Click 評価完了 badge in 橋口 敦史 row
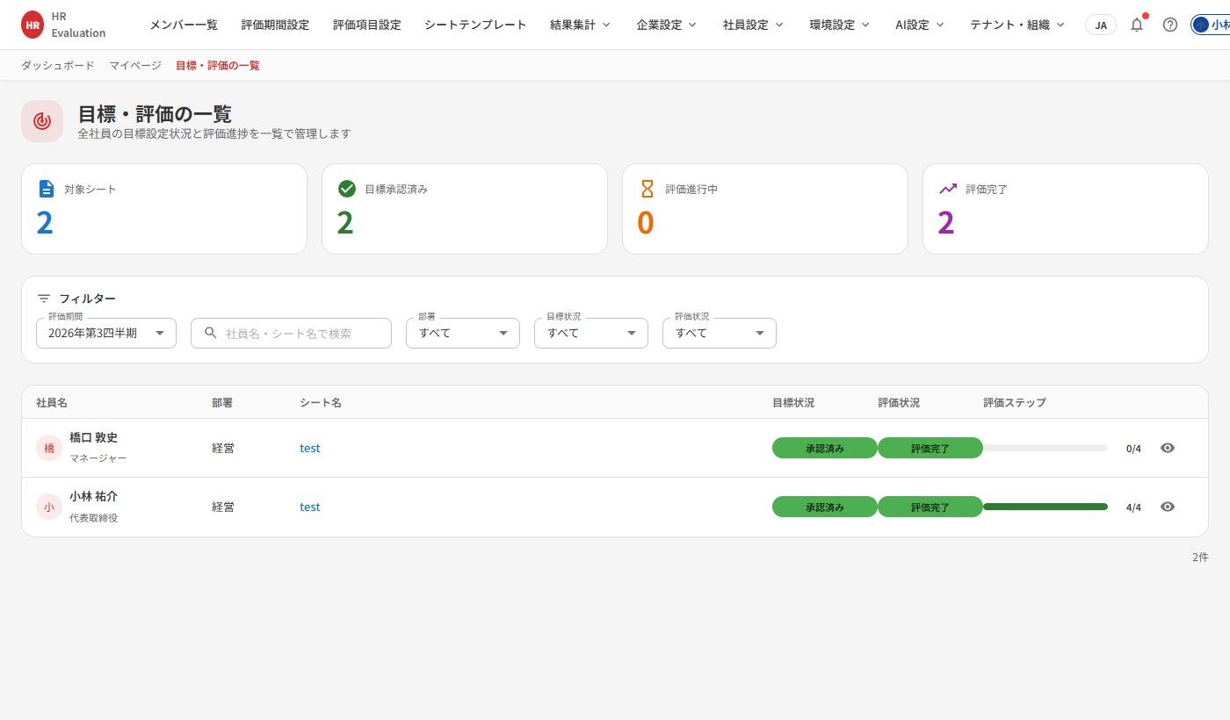 [930, 448]
